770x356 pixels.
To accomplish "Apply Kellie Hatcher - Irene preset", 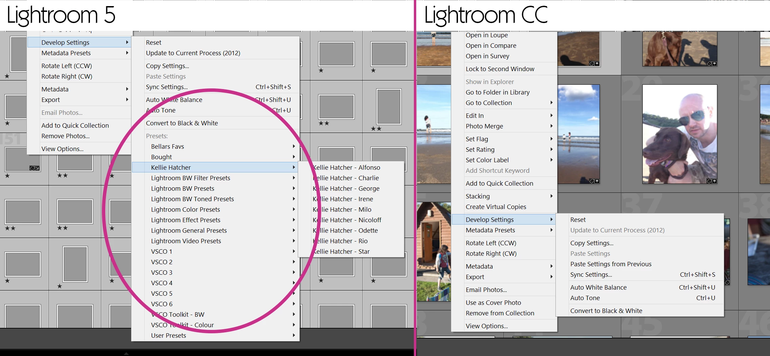I will (351, 199).
